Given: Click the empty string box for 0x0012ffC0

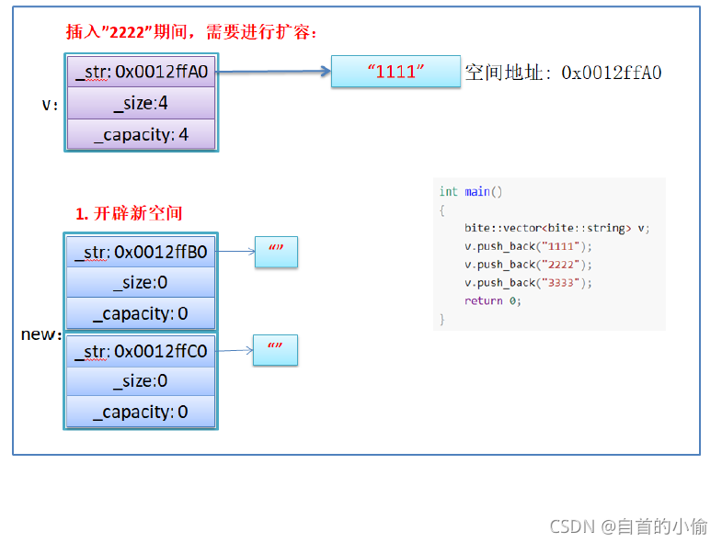Looking at the screenshot, I should (x=275, y=350).
